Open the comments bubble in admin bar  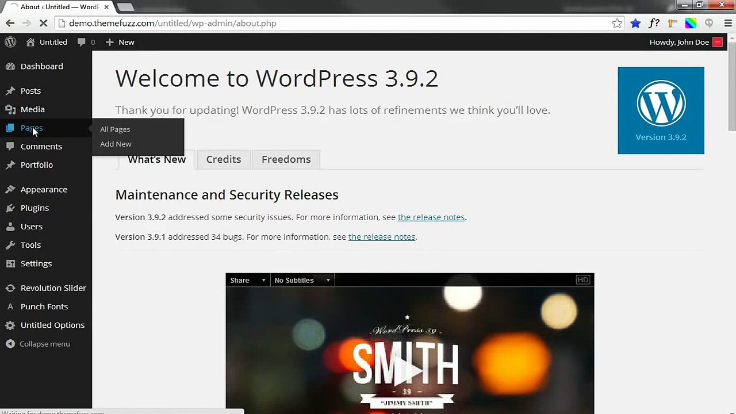82,42
